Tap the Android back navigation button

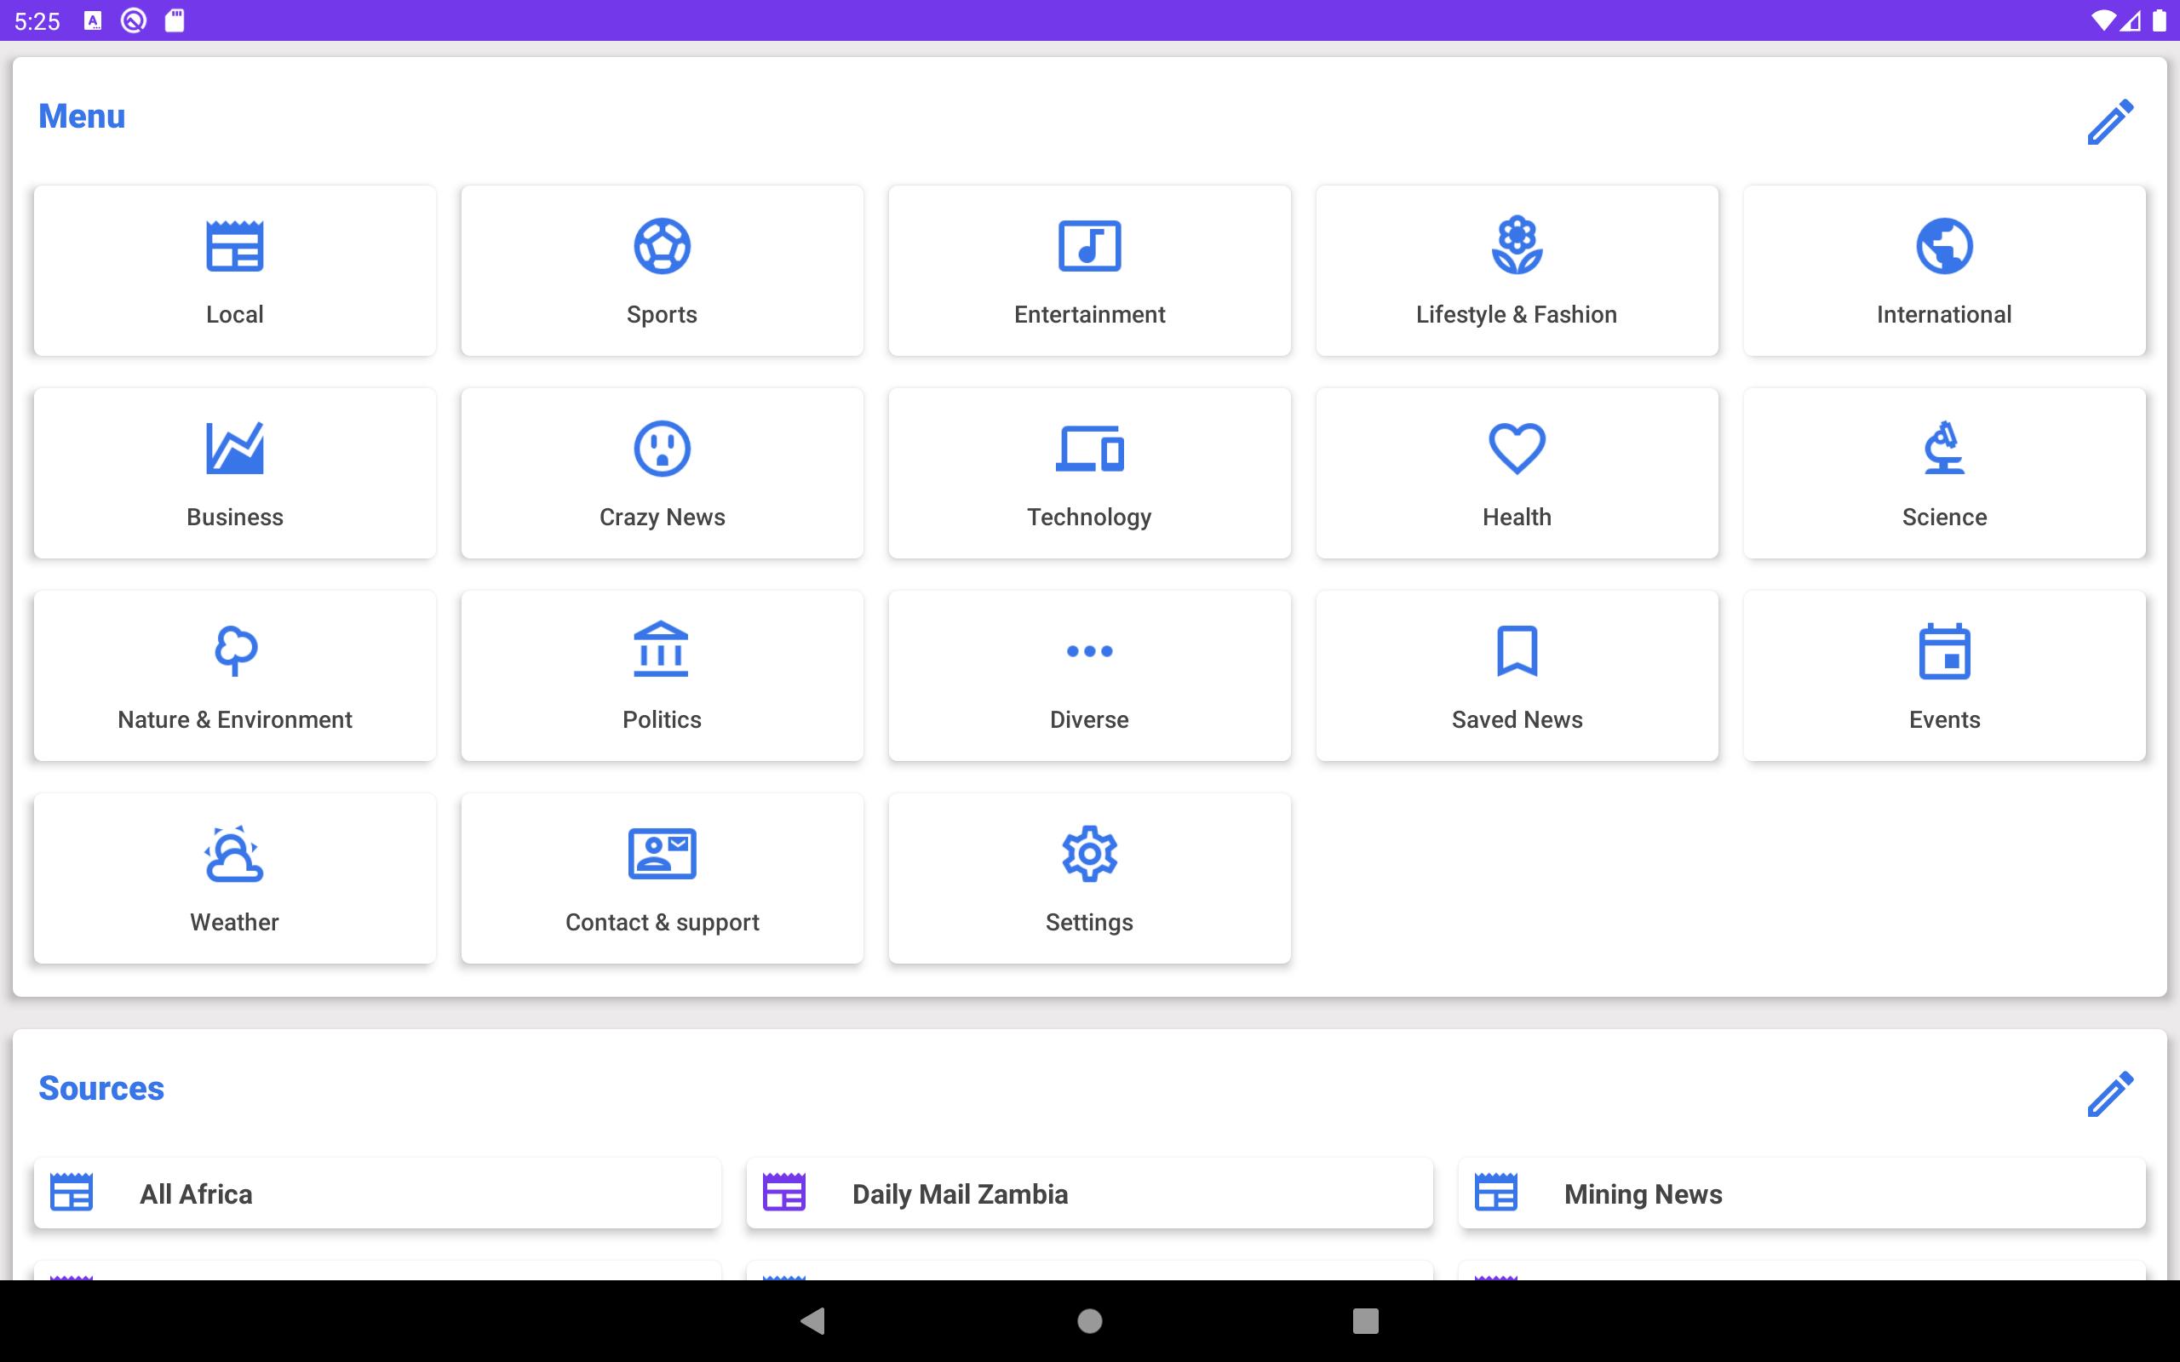click(812, 1320)
